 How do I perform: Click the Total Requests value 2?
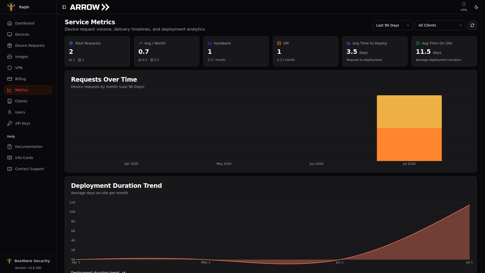coord(71,52)
